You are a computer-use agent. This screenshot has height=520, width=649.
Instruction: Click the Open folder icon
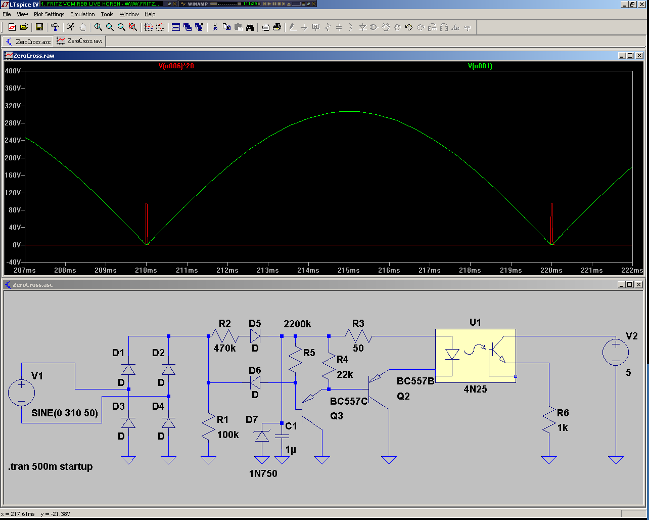24,27
